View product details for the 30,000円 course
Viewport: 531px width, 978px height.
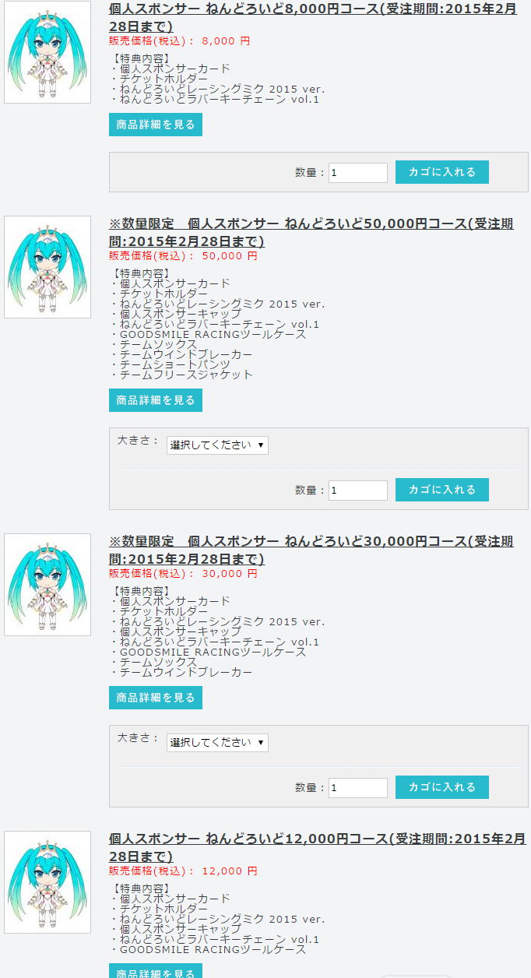pyautogui.click(x=156, y=698)
